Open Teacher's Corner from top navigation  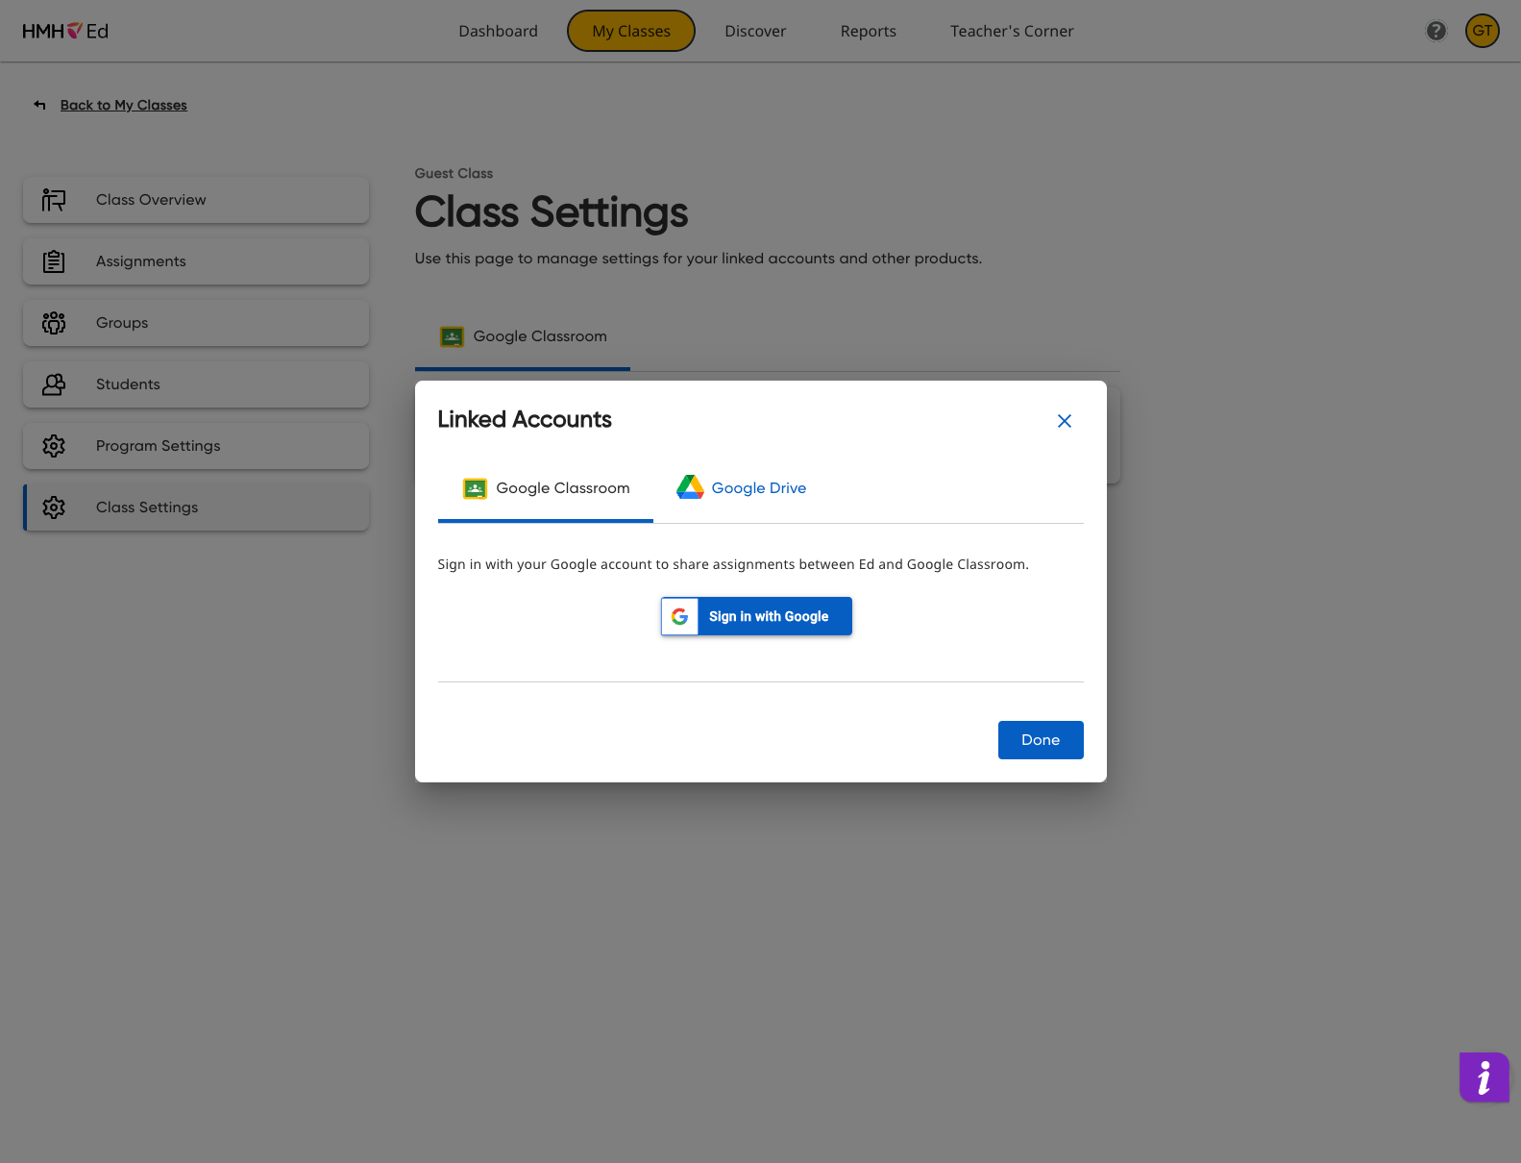coord(1012,31)
